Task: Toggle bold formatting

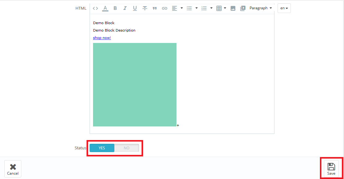Action: [115, 8]
